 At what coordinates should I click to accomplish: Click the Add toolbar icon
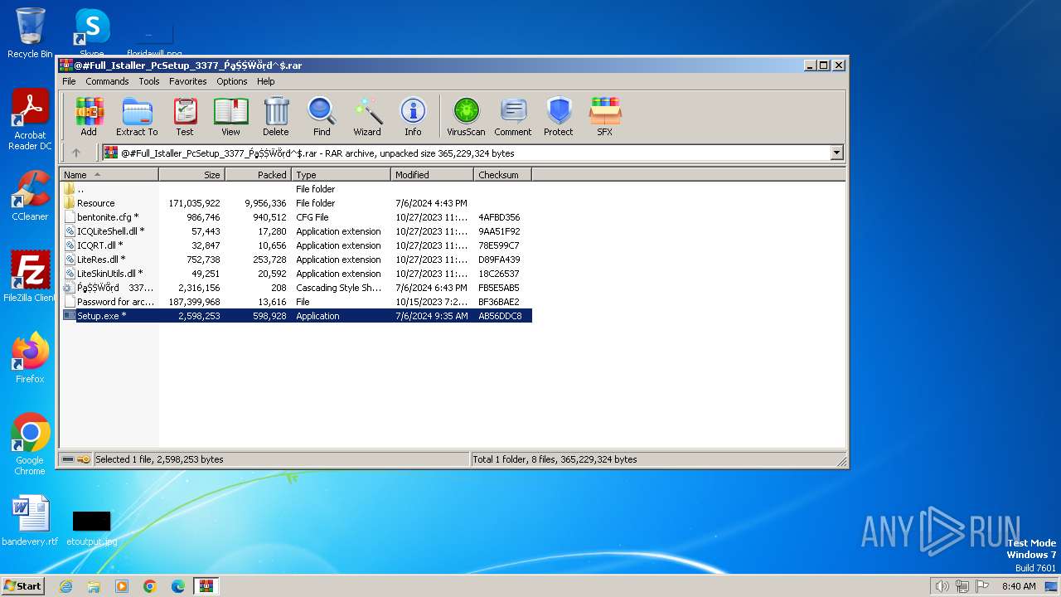click(x=89, y=117)
